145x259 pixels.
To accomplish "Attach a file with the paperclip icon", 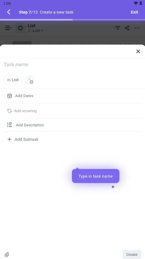I will coord(7,254).
